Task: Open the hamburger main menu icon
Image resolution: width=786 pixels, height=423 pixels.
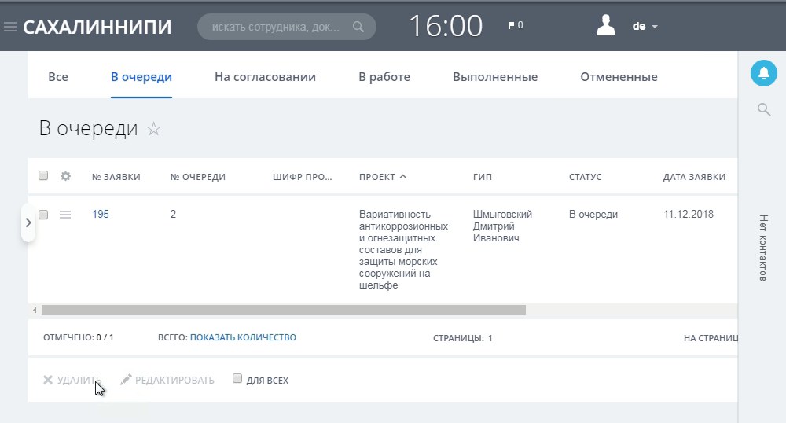Action: (x=10, y=27)
